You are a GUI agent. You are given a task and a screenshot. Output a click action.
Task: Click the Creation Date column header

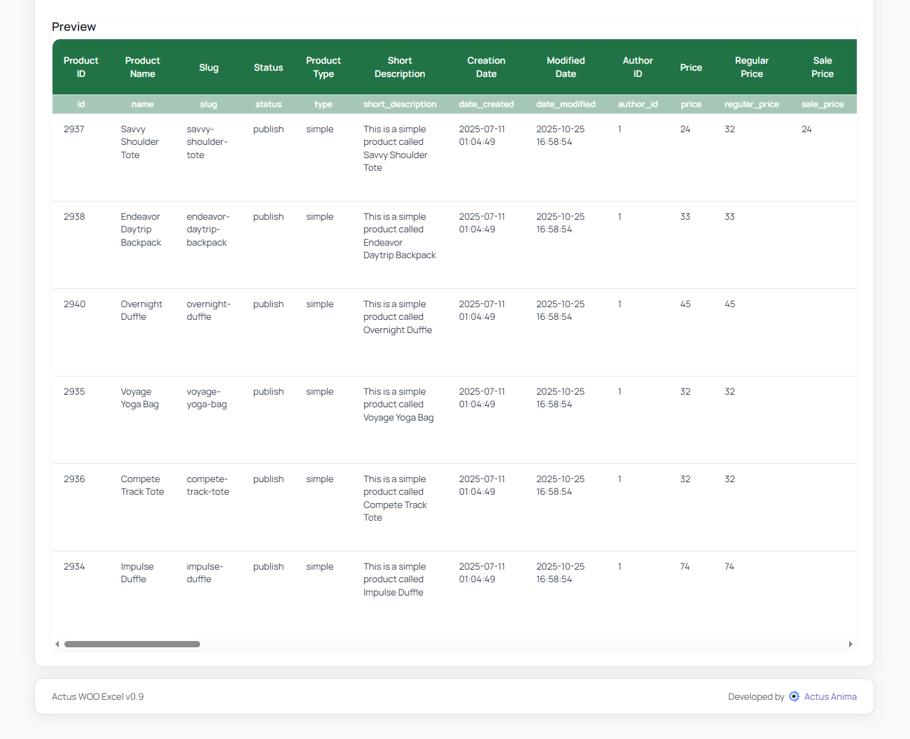coord(486,67)
